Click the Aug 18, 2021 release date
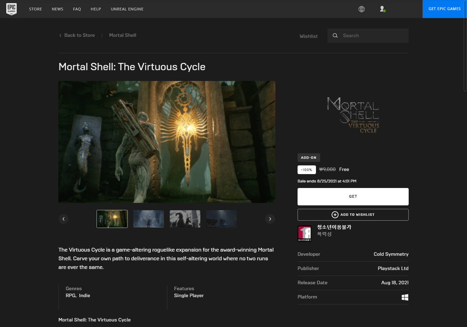Viewport: 467px width, 327px height. [395, 283]
